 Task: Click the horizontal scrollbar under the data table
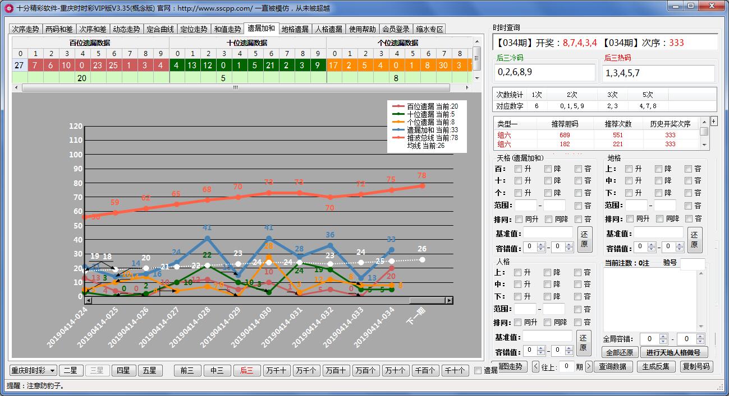[x=235, y=88]
